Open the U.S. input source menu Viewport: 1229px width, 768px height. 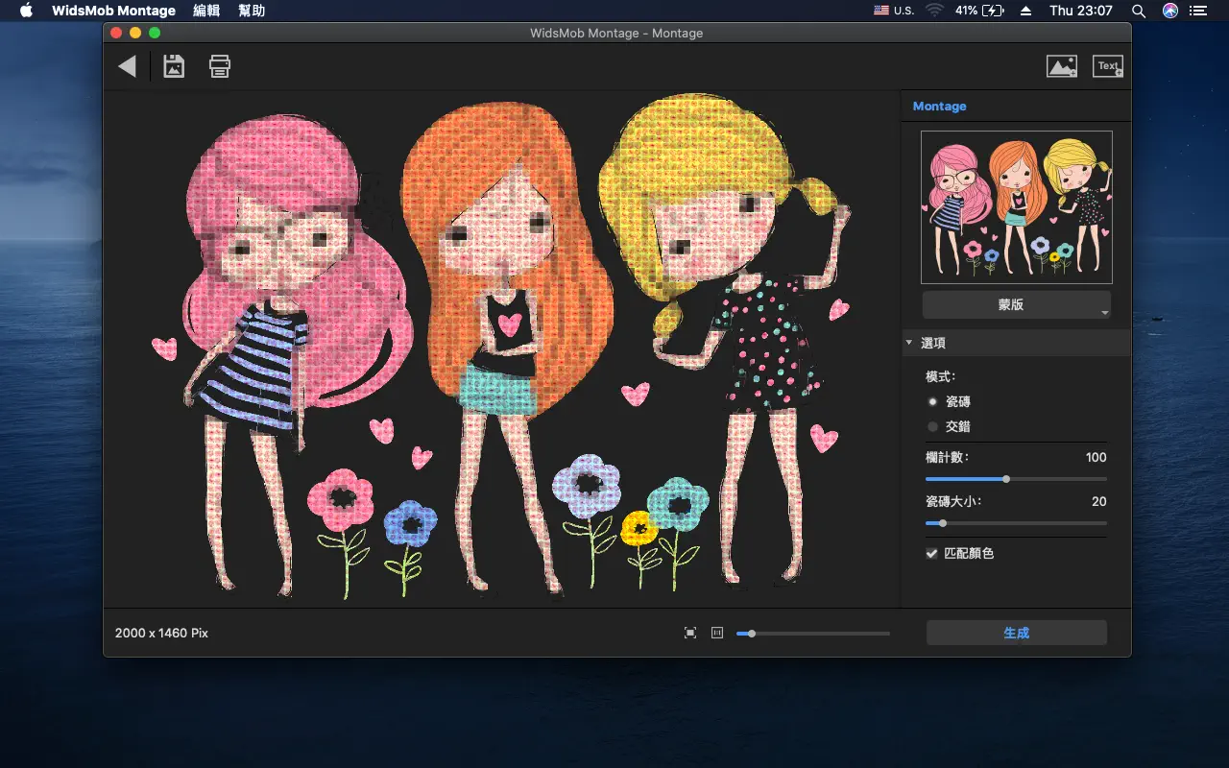pos(894,11)
